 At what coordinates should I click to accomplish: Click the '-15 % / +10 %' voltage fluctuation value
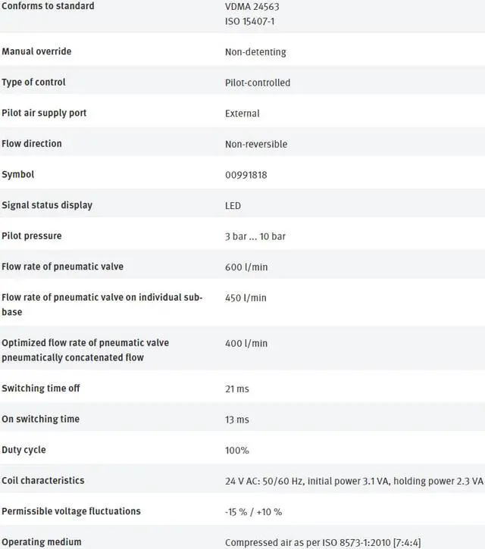pos(254,512)
